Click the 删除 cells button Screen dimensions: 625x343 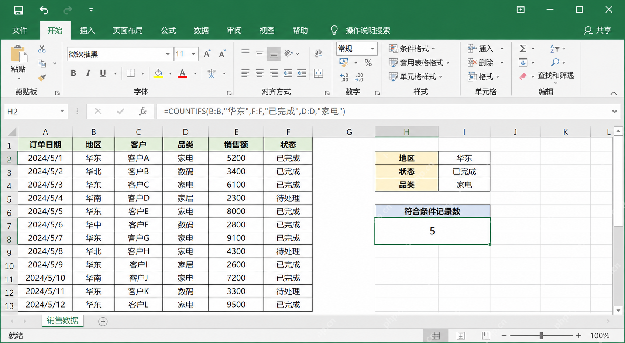(x=480, y=63)
